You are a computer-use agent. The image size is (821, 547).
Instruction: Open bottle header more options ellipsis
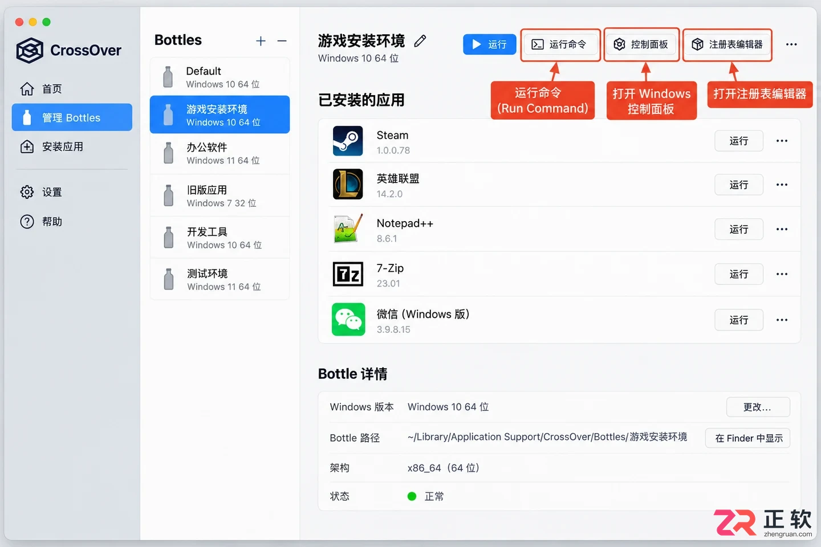(x=791, y=44)
